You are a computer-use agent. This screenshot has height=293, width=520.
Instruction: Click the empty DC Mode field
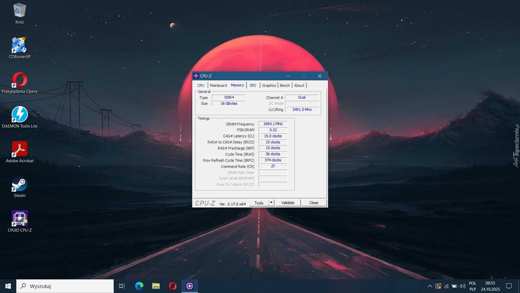302,104
